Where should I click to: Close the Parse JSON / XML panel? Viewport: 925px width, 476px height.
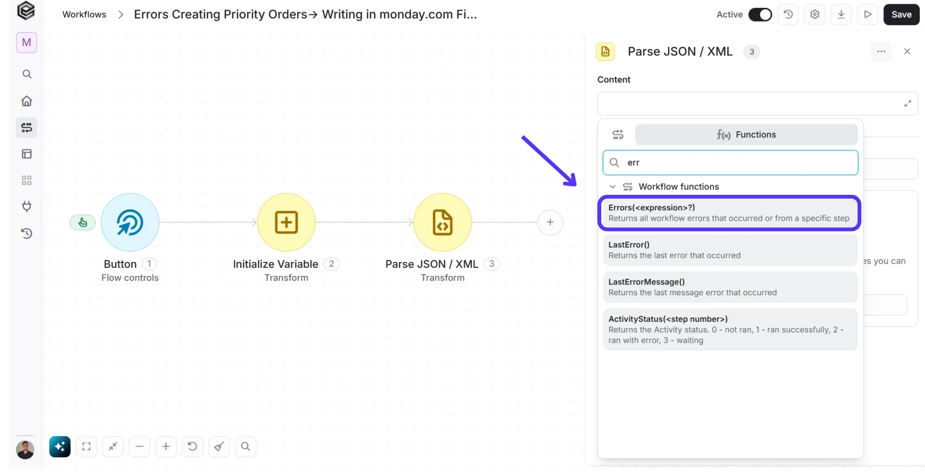(x=907, y=52)
